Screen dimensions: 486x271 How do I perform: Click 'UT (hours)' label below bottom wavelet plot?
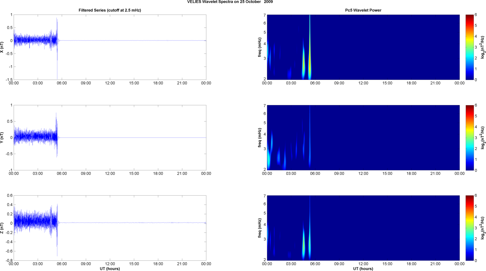click(x=363, y=269)
